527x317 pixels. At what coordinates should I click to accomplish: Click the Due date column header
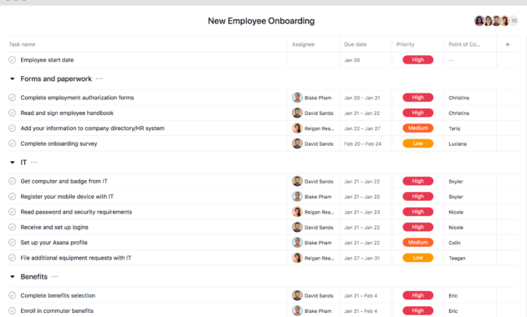point(356,44)
